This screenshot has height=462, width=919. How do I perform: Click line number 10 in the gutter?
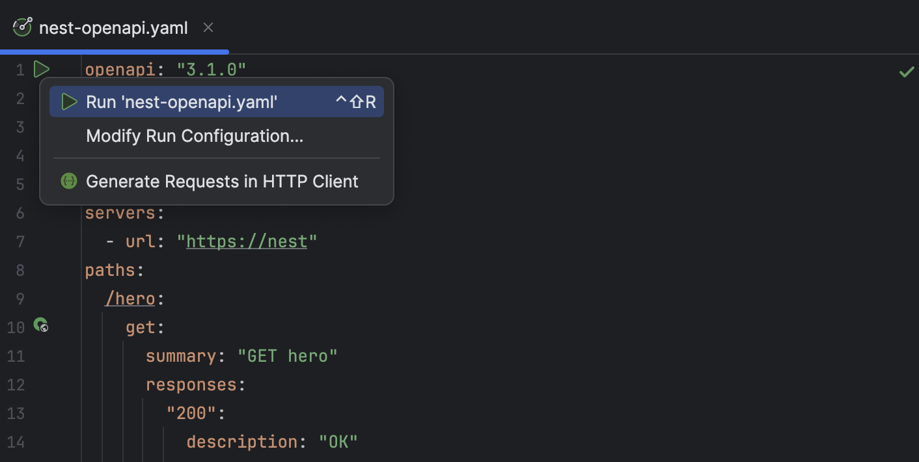tap(16, 327)
